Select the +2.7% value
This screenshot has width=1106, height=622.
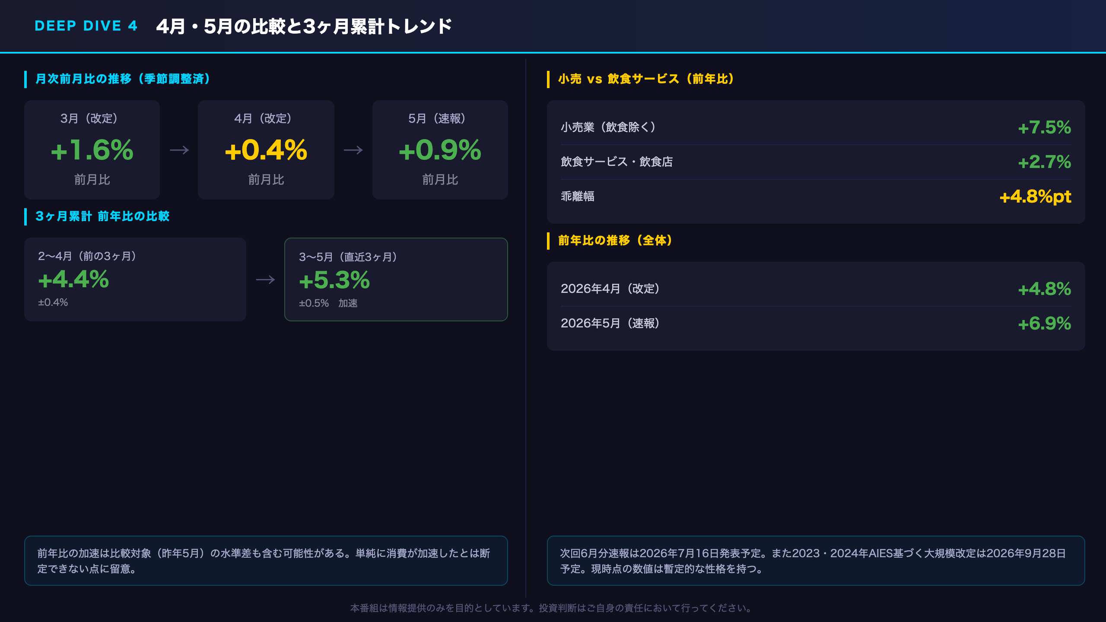(1045, 162)
